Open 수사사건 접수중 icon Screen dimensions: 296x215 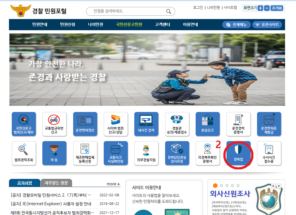[269, 153]
